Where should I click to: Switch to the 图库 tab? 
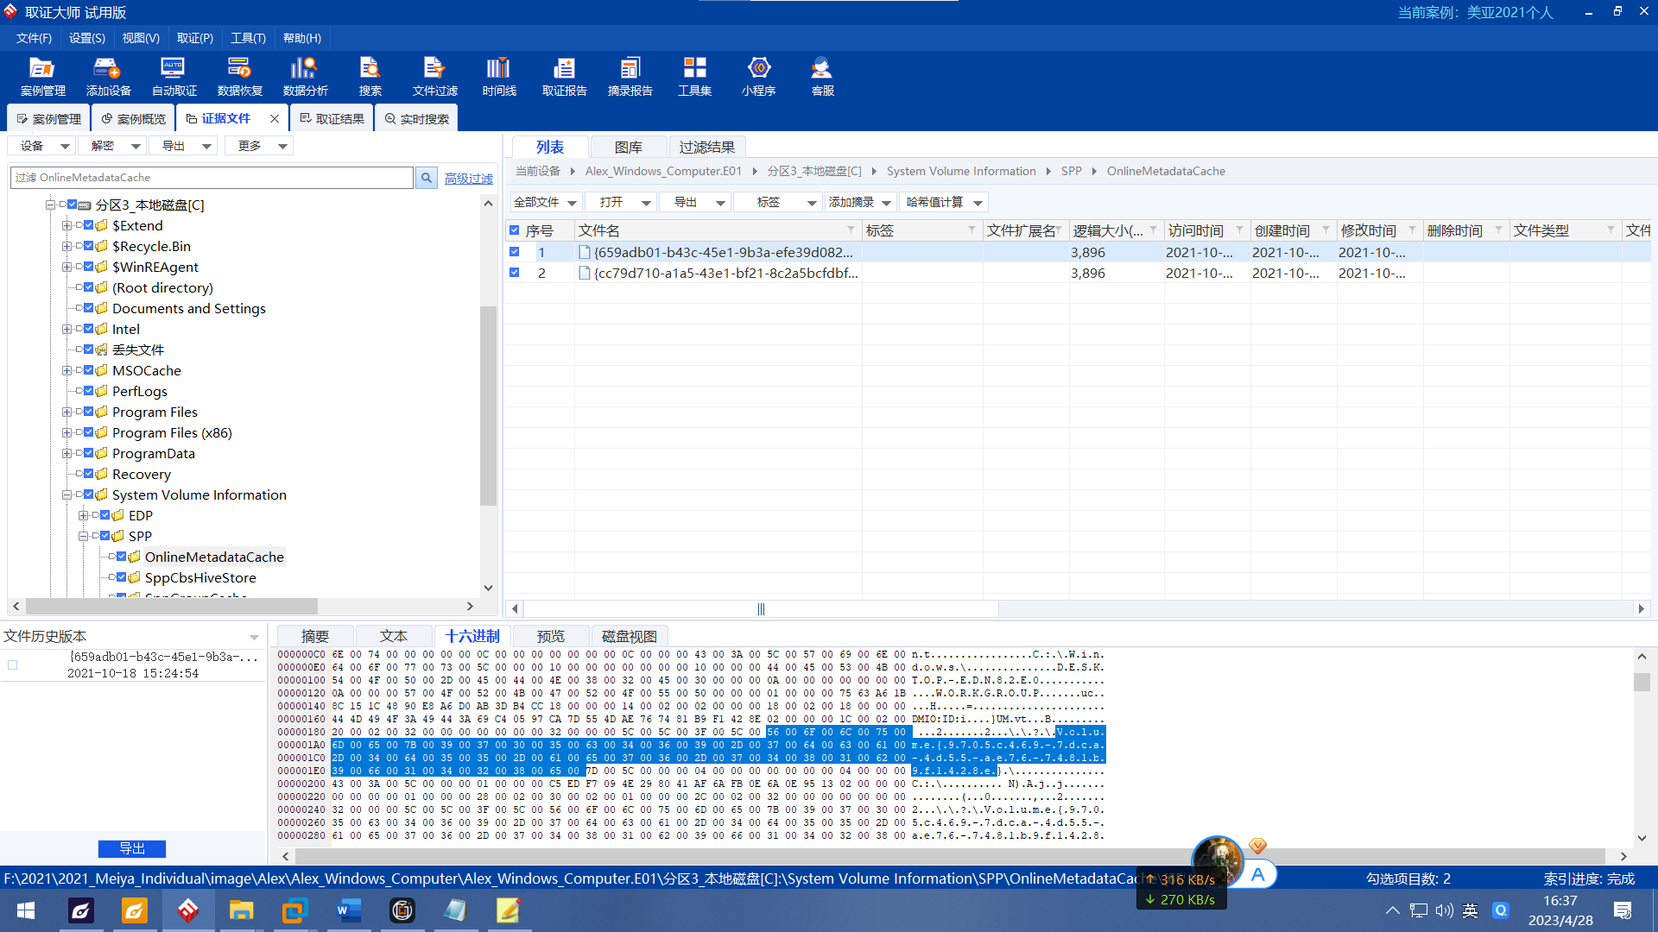pos(628,148)
